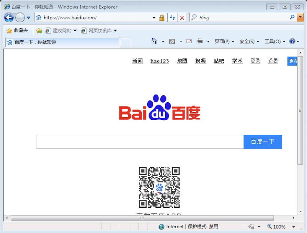Image resolution: width=307 pixels, height=233 pixels.
Task: Open the 贴吧 link
Action: tap(218, 61)
